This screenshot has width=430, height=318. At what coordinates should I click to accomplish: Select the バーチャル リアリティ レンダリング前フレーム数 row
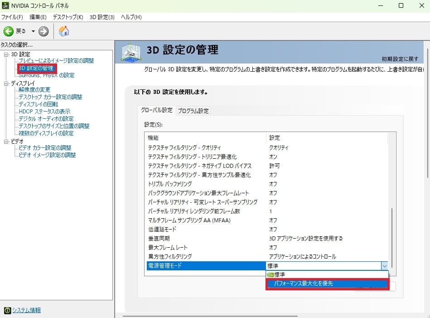267,211
